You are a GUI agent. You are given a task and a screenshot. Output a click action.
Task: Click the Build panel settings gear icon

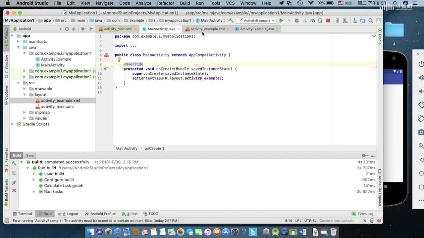(x=364, y=155)
